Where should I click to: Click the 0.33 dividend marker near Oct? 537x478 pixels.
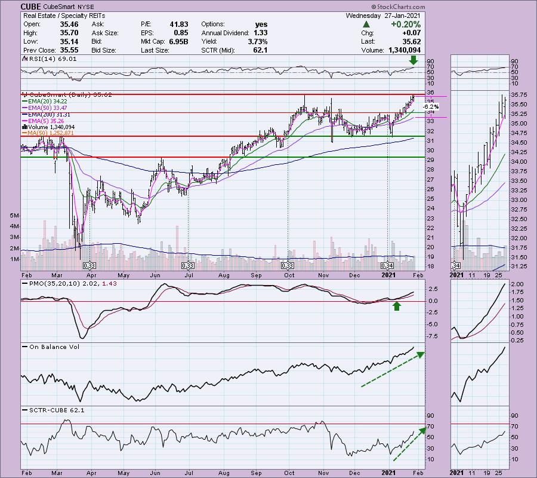[287, 265]
